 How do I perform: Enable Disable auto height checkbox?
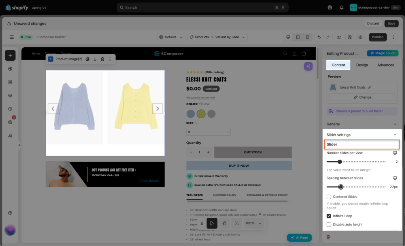pyautogui.click(x=329, y=224)
